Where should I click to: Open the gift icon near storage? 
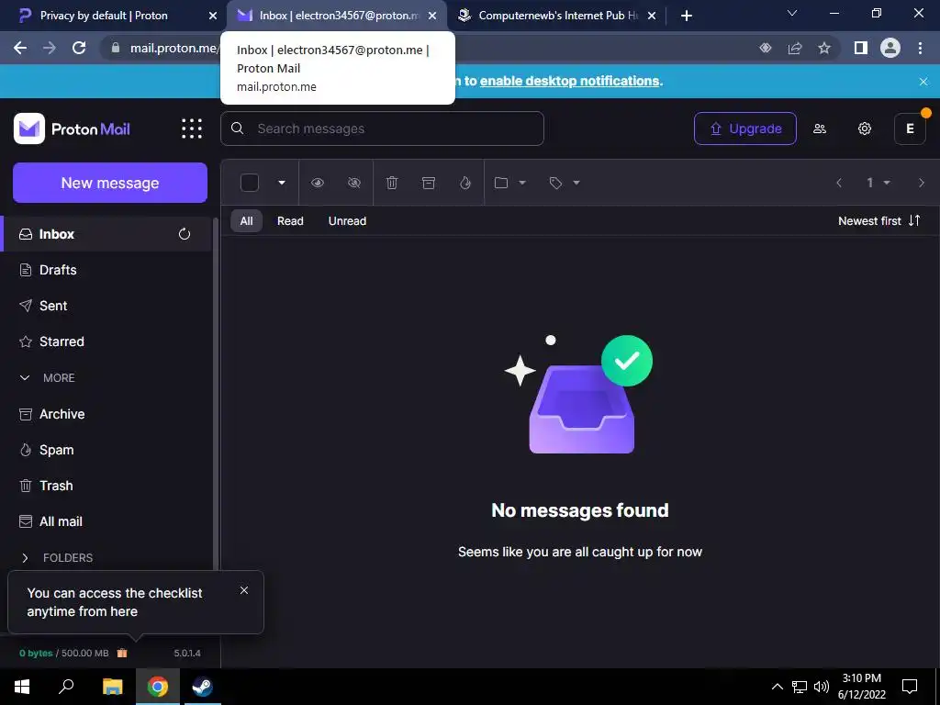click(x=122, y=653)
